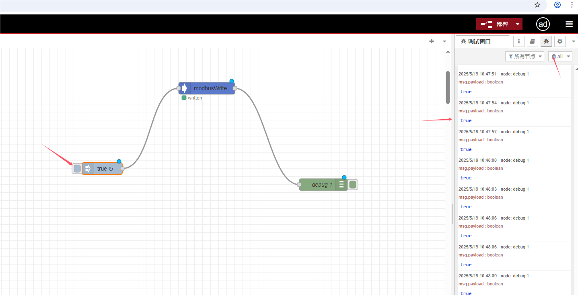
Task: Open the user account 'ad' menu
Action: pos(543,24)
